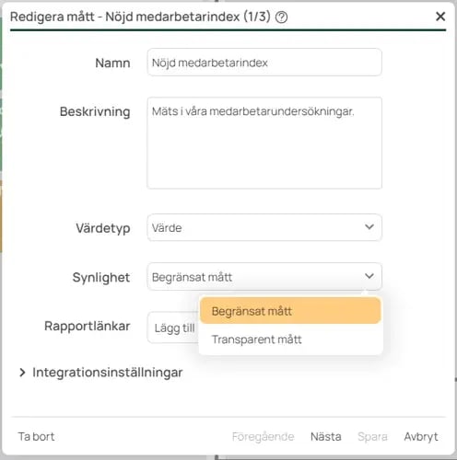
Task: Close the Redigera mått dialog
Action: click(440, 17)
